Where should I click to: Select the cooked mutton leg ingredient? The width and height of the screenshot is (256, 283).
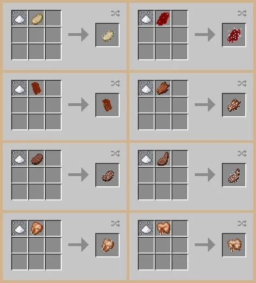[163, 158]
